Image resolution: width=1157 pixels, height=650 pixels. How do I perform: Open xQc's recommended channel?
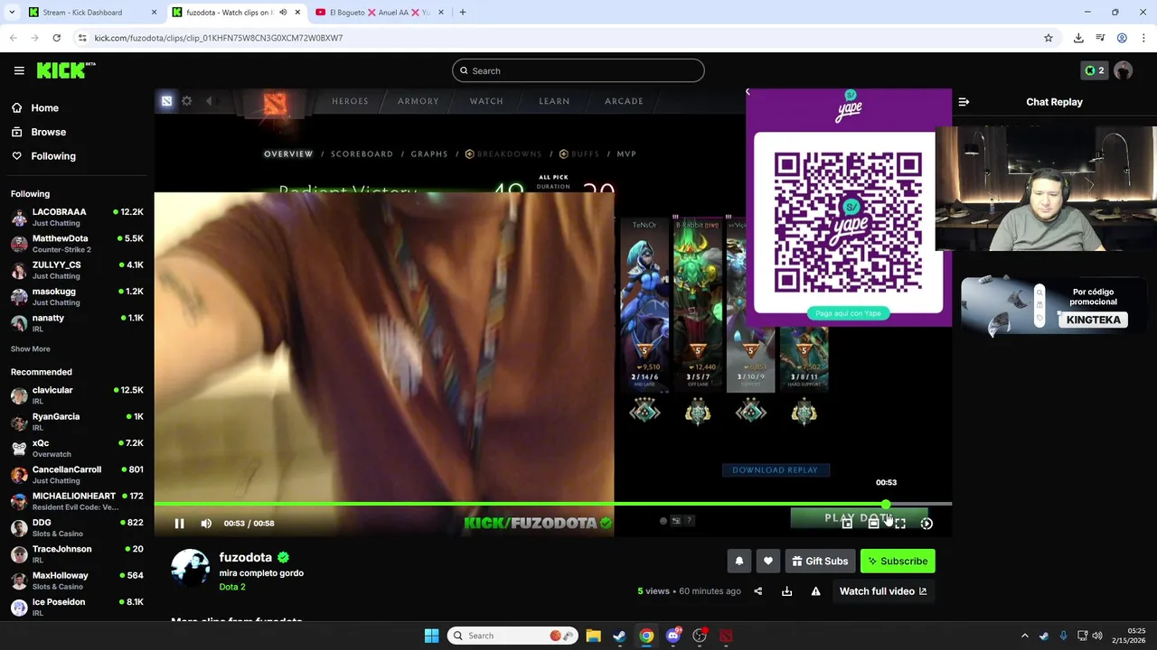click(77, 449)
